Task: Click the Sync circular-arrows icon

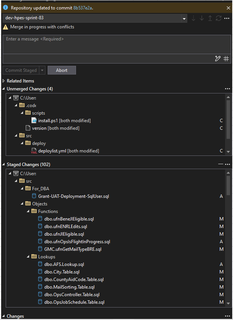Action: 219,18
